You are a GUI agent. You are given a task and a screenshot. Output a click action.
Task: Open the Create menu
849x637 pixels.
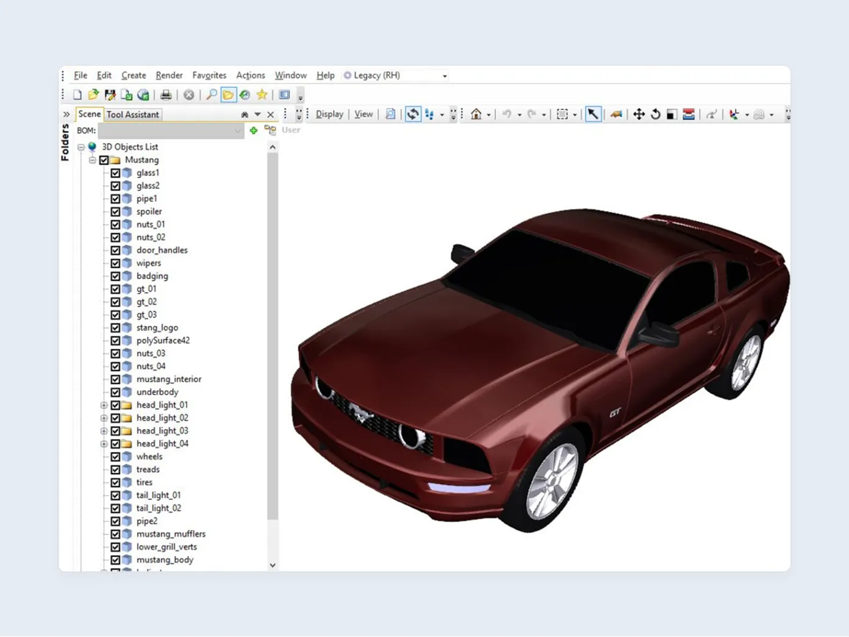[134, 76]
